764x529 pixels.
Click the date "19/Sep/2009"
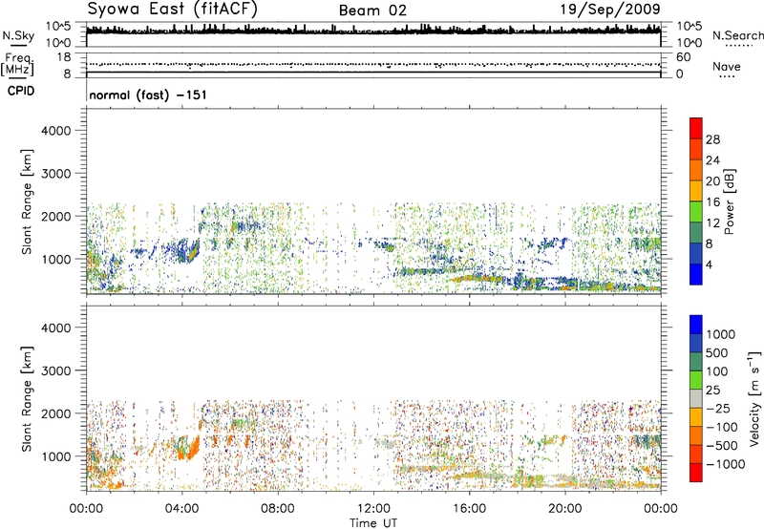pos(610,10)
